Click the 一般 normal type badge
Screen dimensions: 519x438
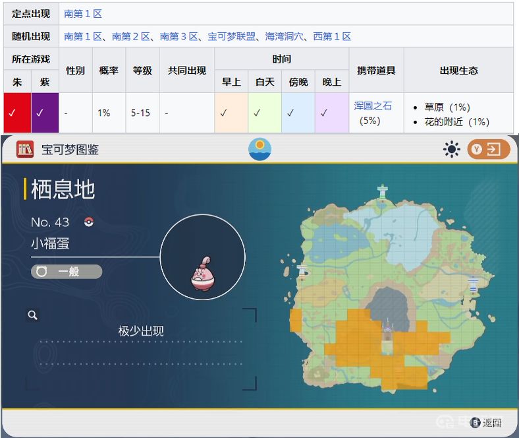[67, 272]
